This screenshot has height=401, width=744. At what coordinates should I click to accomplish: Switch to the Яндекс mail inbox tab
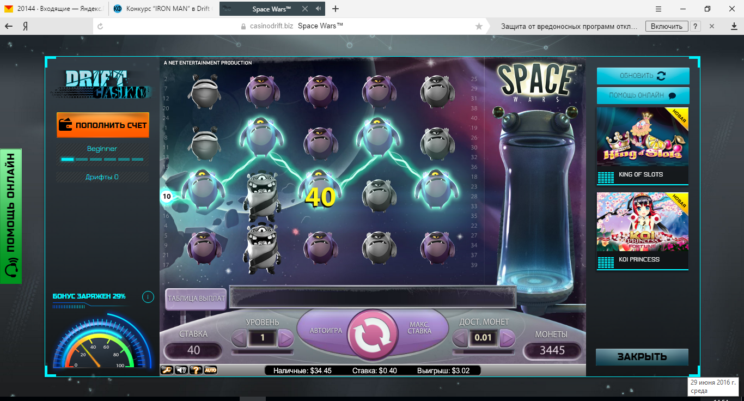[x=53, y=9]
